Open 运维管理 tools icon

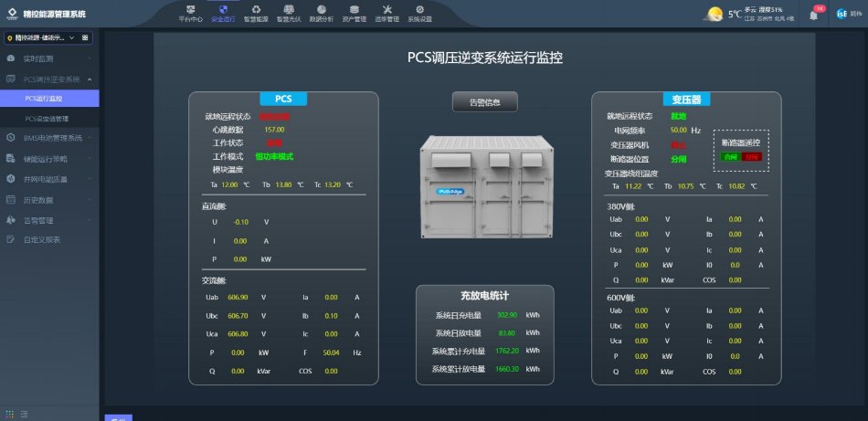(x=386, y=13)
